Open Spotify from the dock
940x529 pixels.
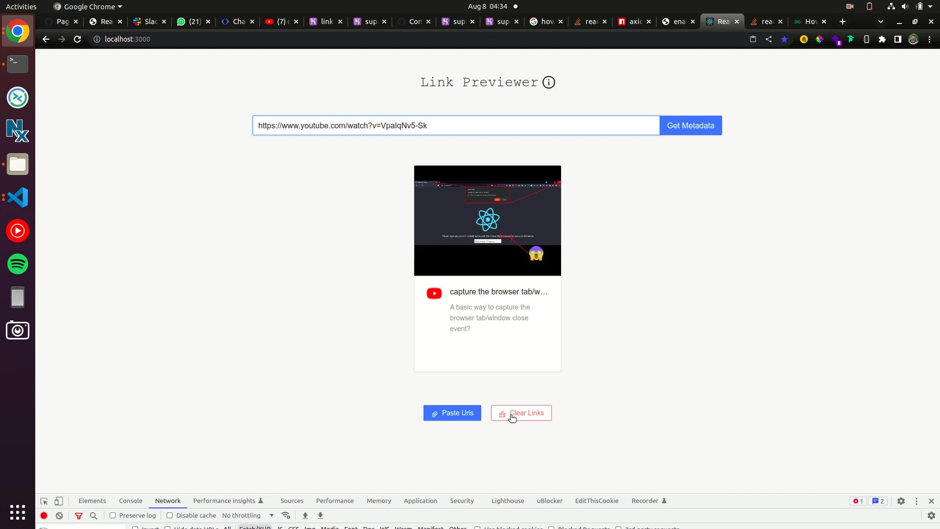pos(18,264)
